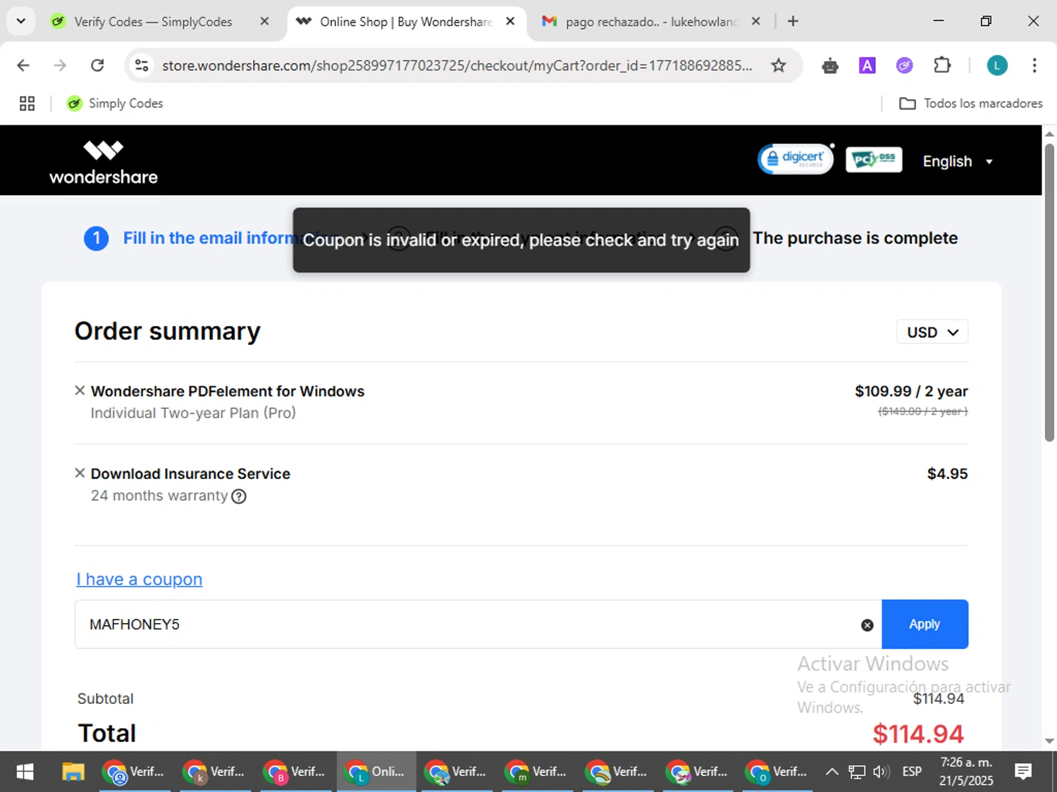Click the PCI DSS badge

click(874, 160)
